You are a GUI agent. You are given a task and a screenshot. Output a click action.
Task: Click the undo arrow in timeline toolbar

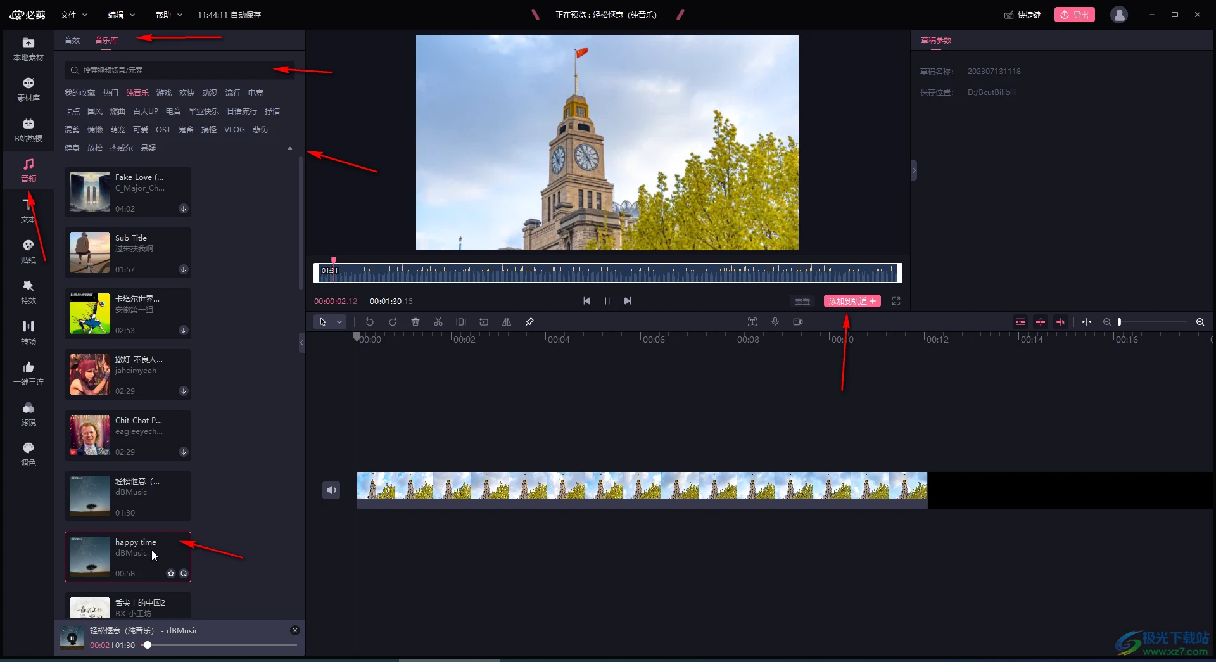[x=370, y=322]
